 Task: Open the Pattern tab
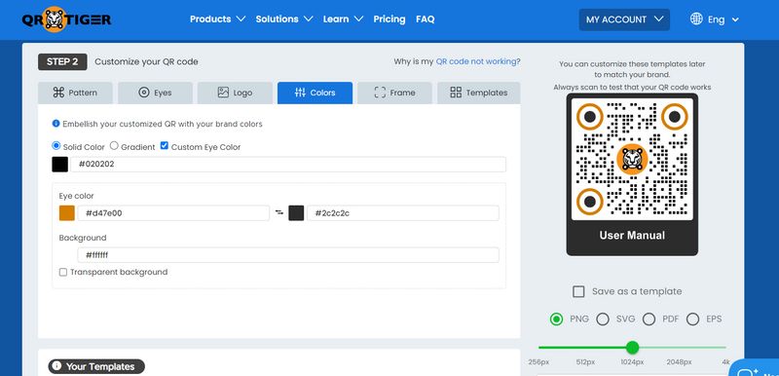tap(75, 93)
